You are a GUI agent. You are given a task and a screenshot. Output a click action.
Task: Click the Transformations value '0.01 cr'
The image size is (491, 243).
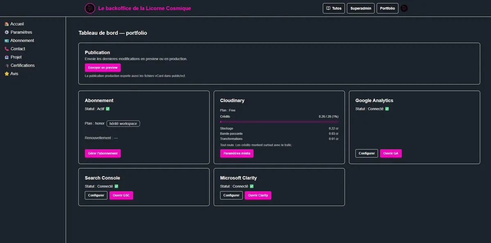click(333, 139)
